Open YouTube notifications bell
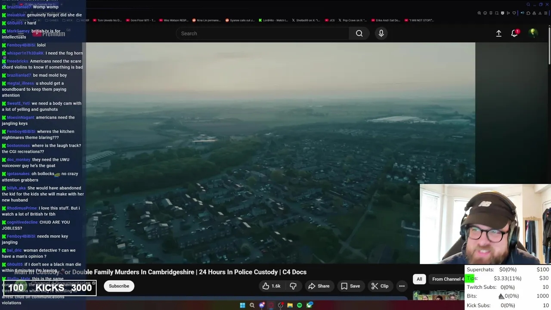Image resolution: width=551 pixels, height=310 pixels. point(514,33)
